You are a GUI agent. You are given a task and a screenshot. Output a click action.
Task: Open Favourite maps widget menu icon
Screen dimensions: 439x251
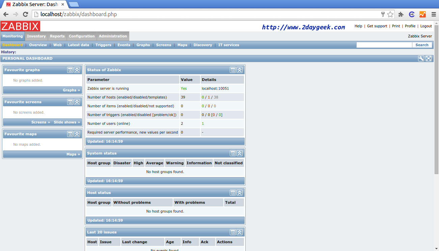pyautogui.click(x=70, y=134)
